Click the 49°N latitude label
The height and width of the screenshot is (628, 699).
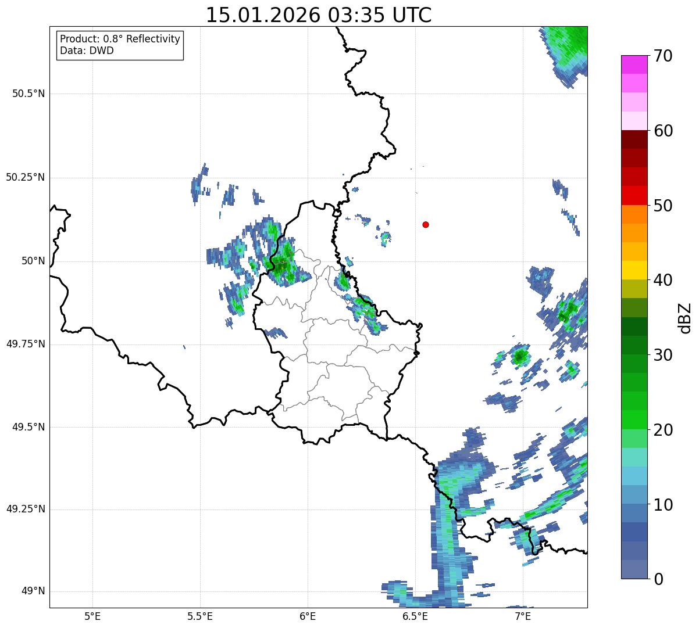point(33,591)
